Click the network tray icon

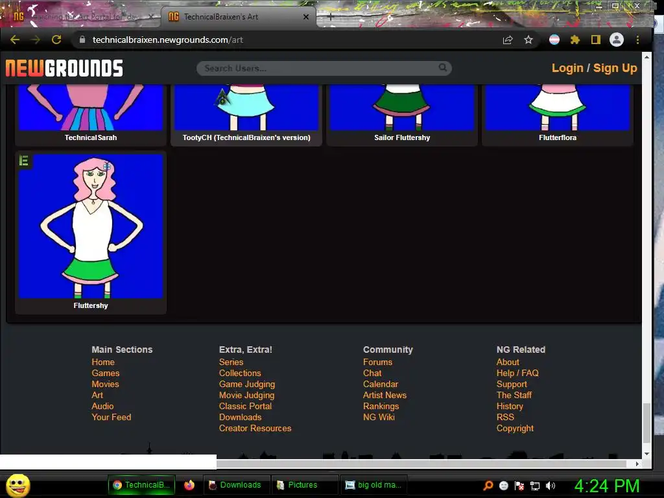[x=535, y=486]
